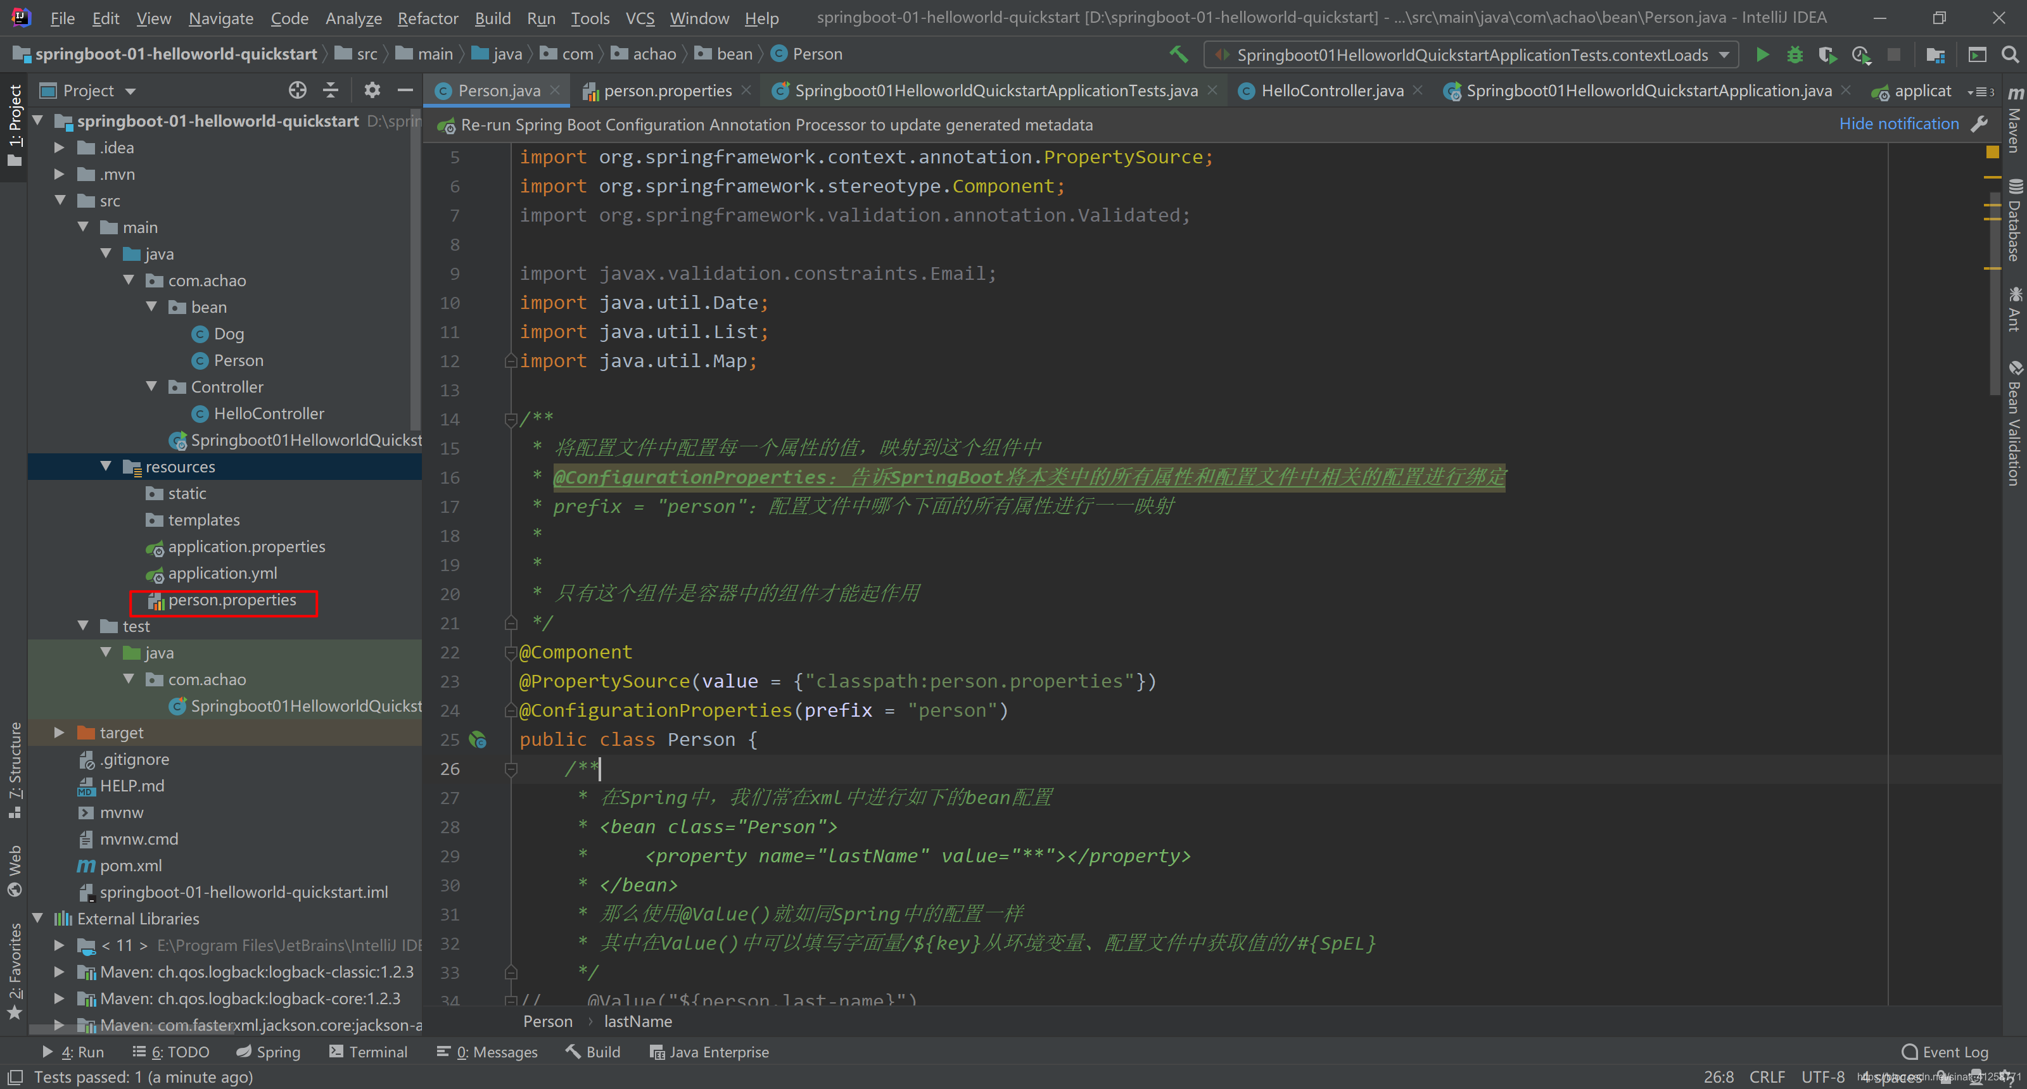Open Web tool window on left strip

tap(14, 871)
